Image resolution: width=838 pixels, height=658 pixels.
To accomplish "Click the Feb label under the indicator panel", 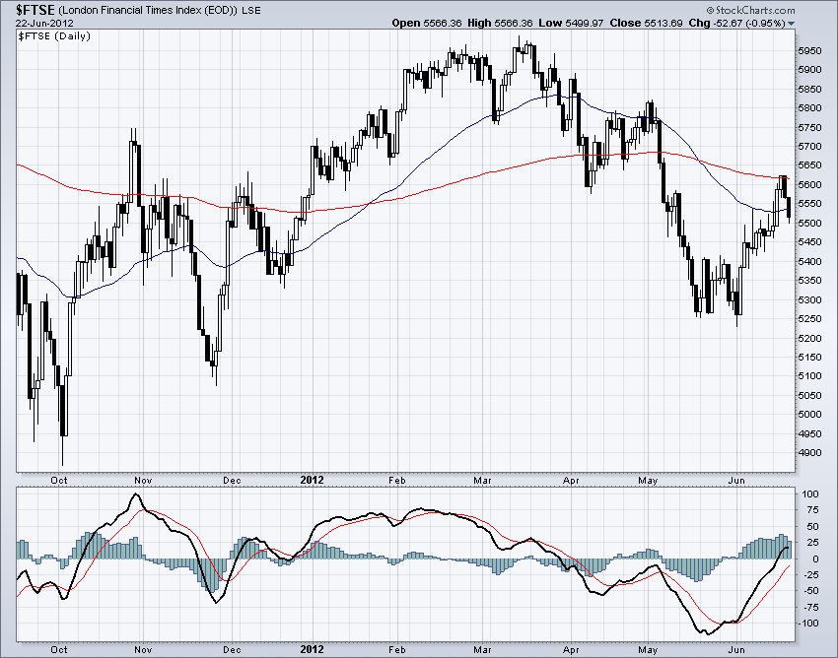I will [397, 649].
